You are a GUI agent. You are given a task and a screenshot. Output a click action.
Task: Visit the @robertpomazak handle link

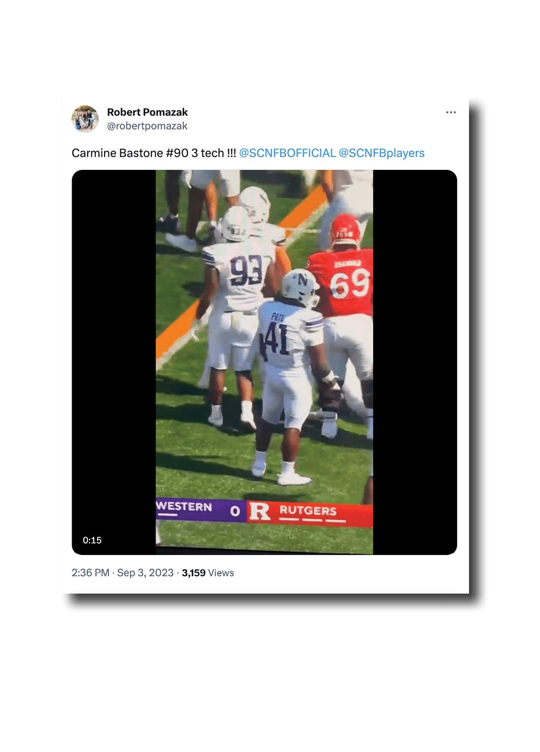(147, 126)
